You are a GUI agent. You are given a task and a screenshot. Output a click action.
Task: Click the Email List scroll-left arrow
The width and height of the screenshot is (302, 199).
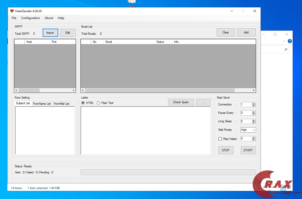pyautogui.click(x=83, y=90)
